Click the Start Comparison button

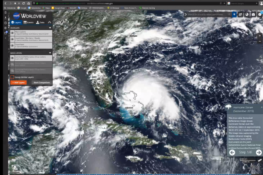click(x=42, y=82)
